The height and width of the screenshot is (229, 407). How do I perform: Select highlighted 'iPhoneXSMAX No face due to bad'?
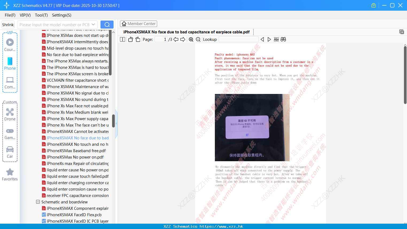click(x=77, y=138)
